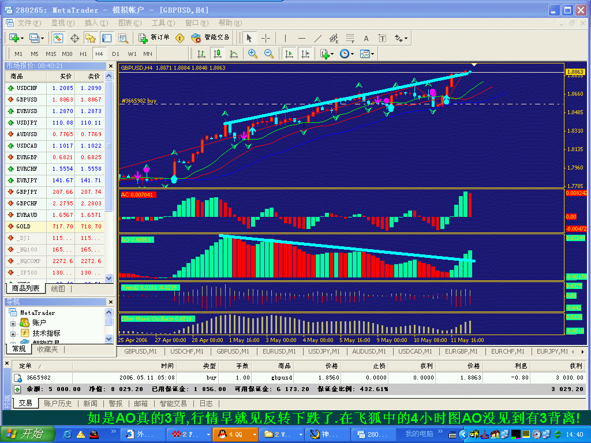Toggle chart shift icon
This screenshot has height=443, width=591.
pos(305,54)
